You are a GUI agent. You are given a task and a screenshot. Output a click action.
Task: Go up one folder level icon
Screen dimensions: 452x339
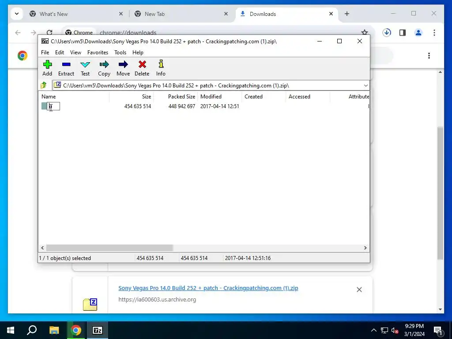tap(44, 85)
